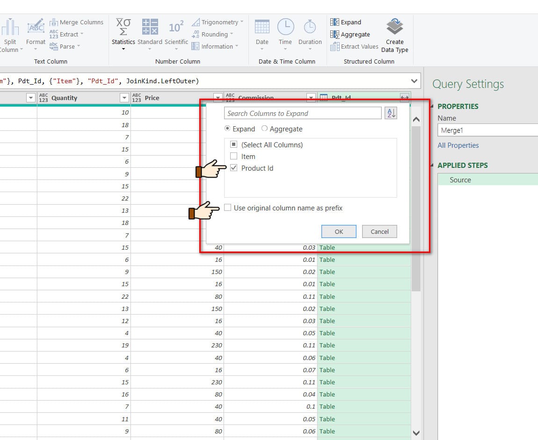Open the All Properties link
Image resolution: width=538 pixels, height=440 pixels.
click(x=458, y=145)
